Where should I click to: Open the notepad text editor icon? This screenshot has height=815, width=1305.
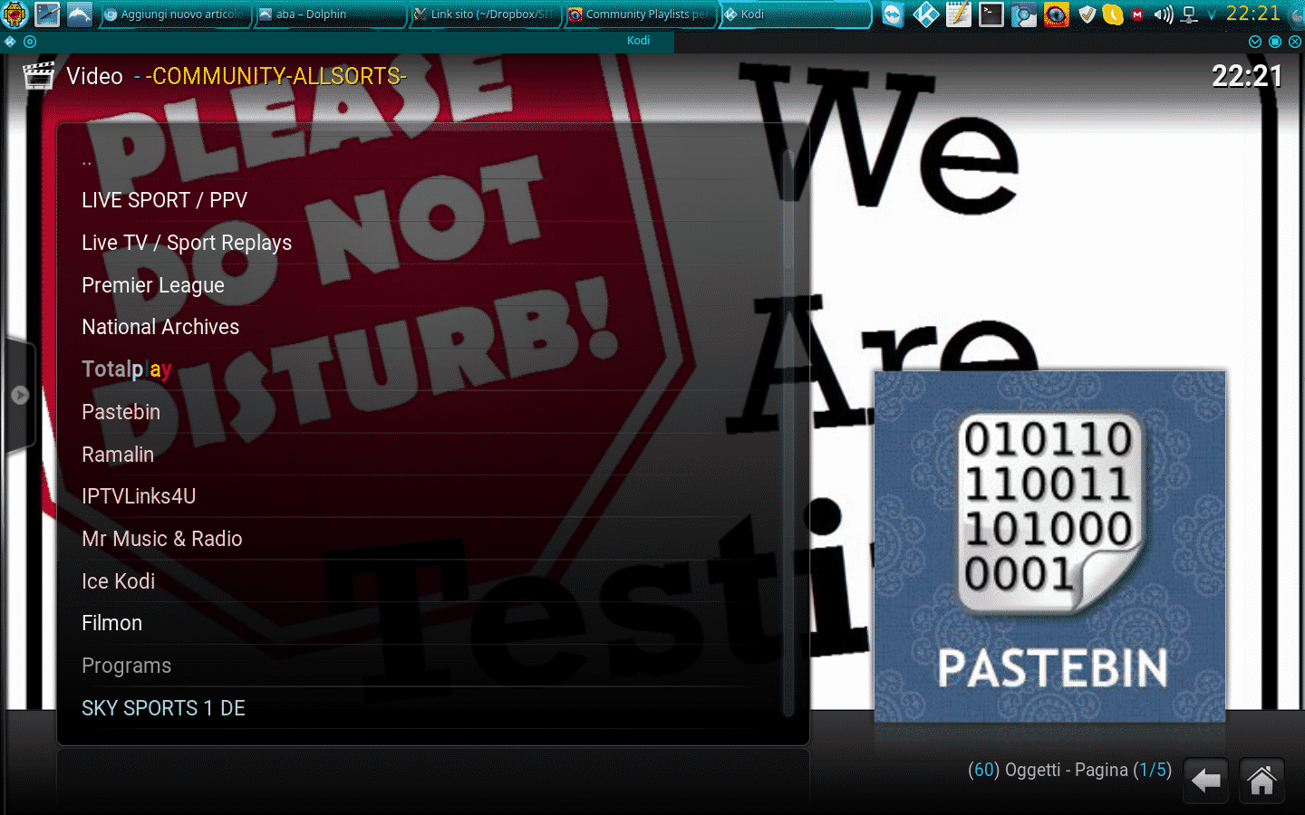click(959, 14)
